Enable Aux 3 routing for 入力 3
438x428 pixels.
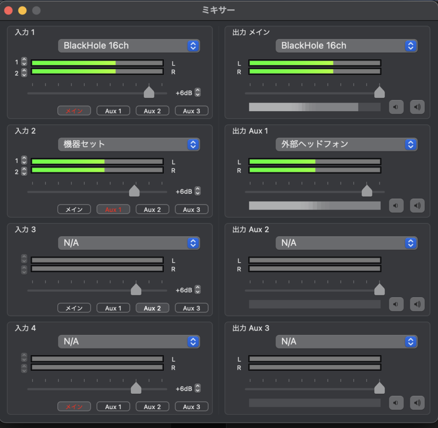(x=191, y=308)
